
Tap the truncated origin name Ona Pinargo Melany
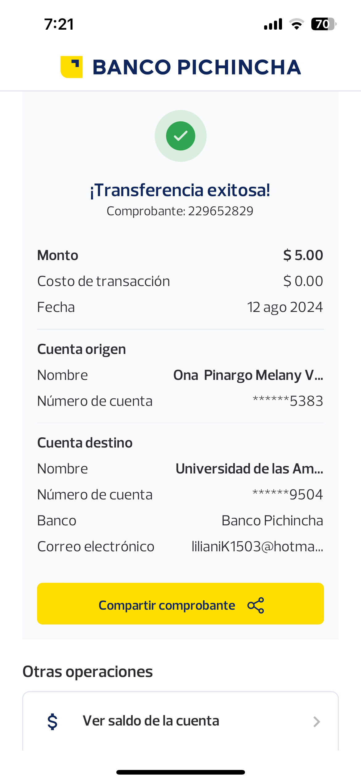[x=248, y=375]
